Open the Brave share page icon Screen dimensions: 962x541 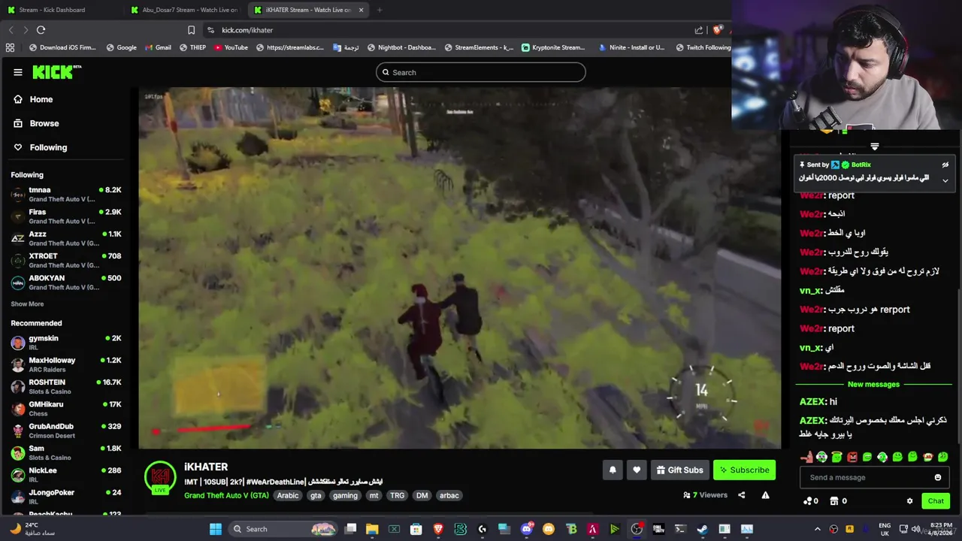pyautogui.click(x=699, y=30)
